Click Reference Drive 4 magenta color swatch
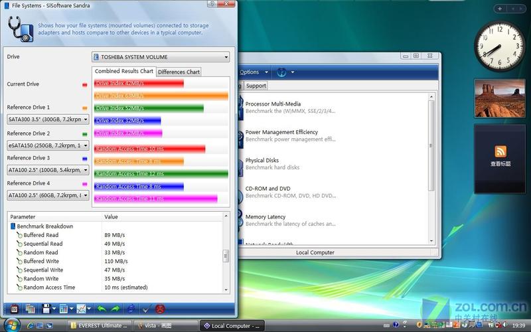The image size is (531, 332). (85, 184)
